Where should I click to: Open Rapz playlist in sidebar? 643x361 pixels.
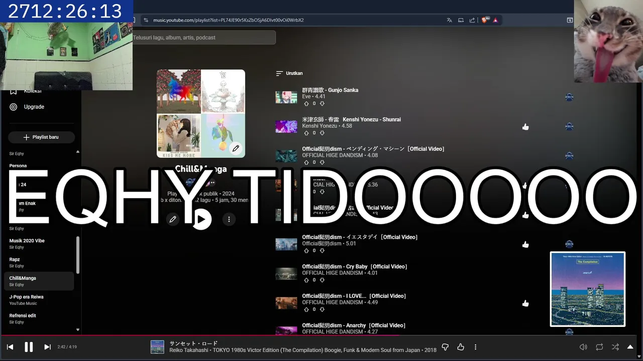[x=39, y=262]
